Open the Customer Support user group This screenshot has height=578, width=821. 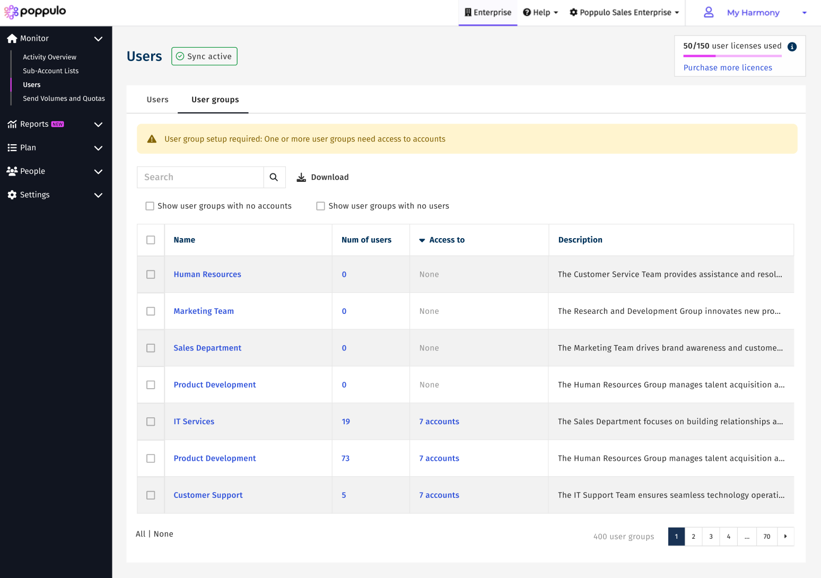(x=208, y=495)
